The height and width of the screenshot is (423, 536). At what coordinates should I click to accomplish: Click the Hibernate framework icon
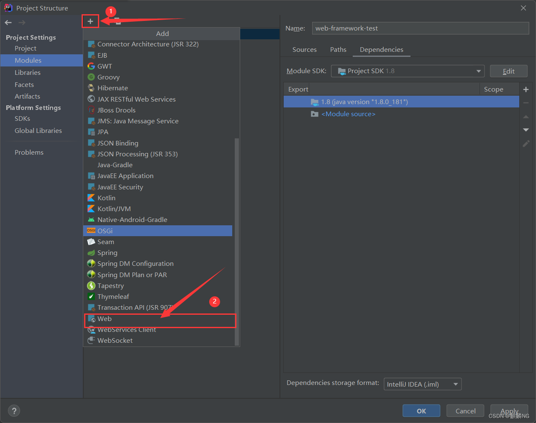click(91, 88)
